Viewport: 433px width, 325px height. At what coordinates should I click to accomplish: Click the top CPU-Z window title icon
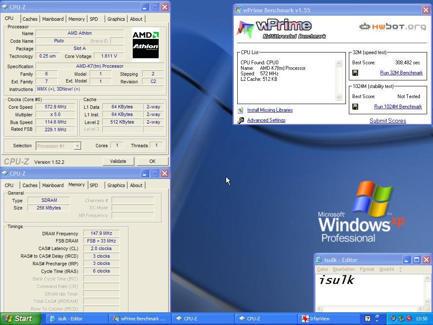click(5, 7)
